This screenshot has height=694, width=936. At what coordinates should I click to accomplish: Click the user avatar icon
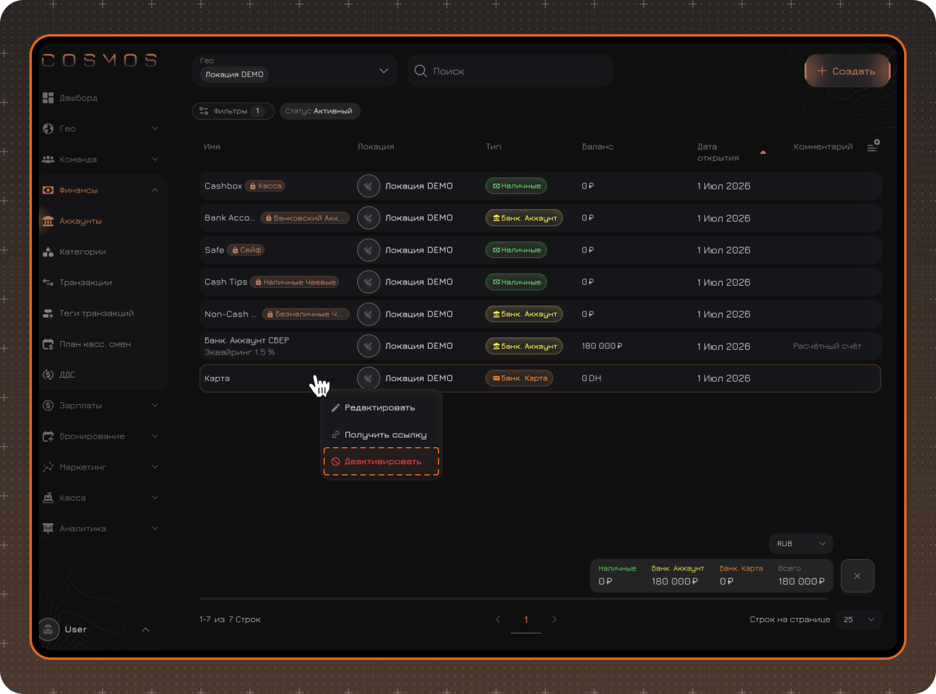coord(48,630)
